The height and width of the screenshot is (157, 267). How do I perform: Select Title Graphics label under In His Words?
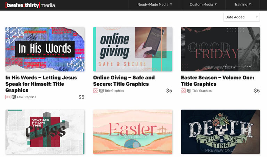coord(26,97)
